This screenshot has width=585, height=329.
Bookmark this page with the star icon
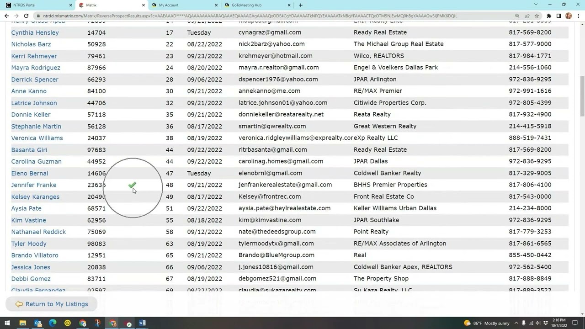[537, 16]
